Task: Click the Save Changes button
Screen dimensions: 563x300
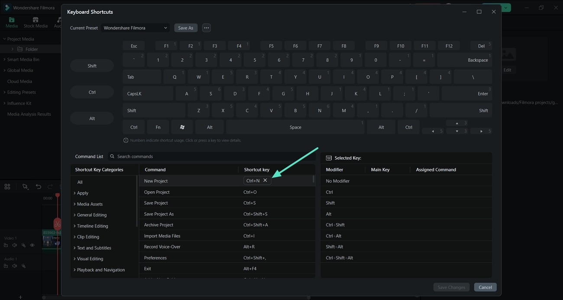Action: tap(451, 287)
